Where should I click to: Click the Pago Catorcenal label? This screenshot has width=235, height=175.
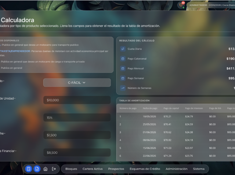[x=137, y=59]
